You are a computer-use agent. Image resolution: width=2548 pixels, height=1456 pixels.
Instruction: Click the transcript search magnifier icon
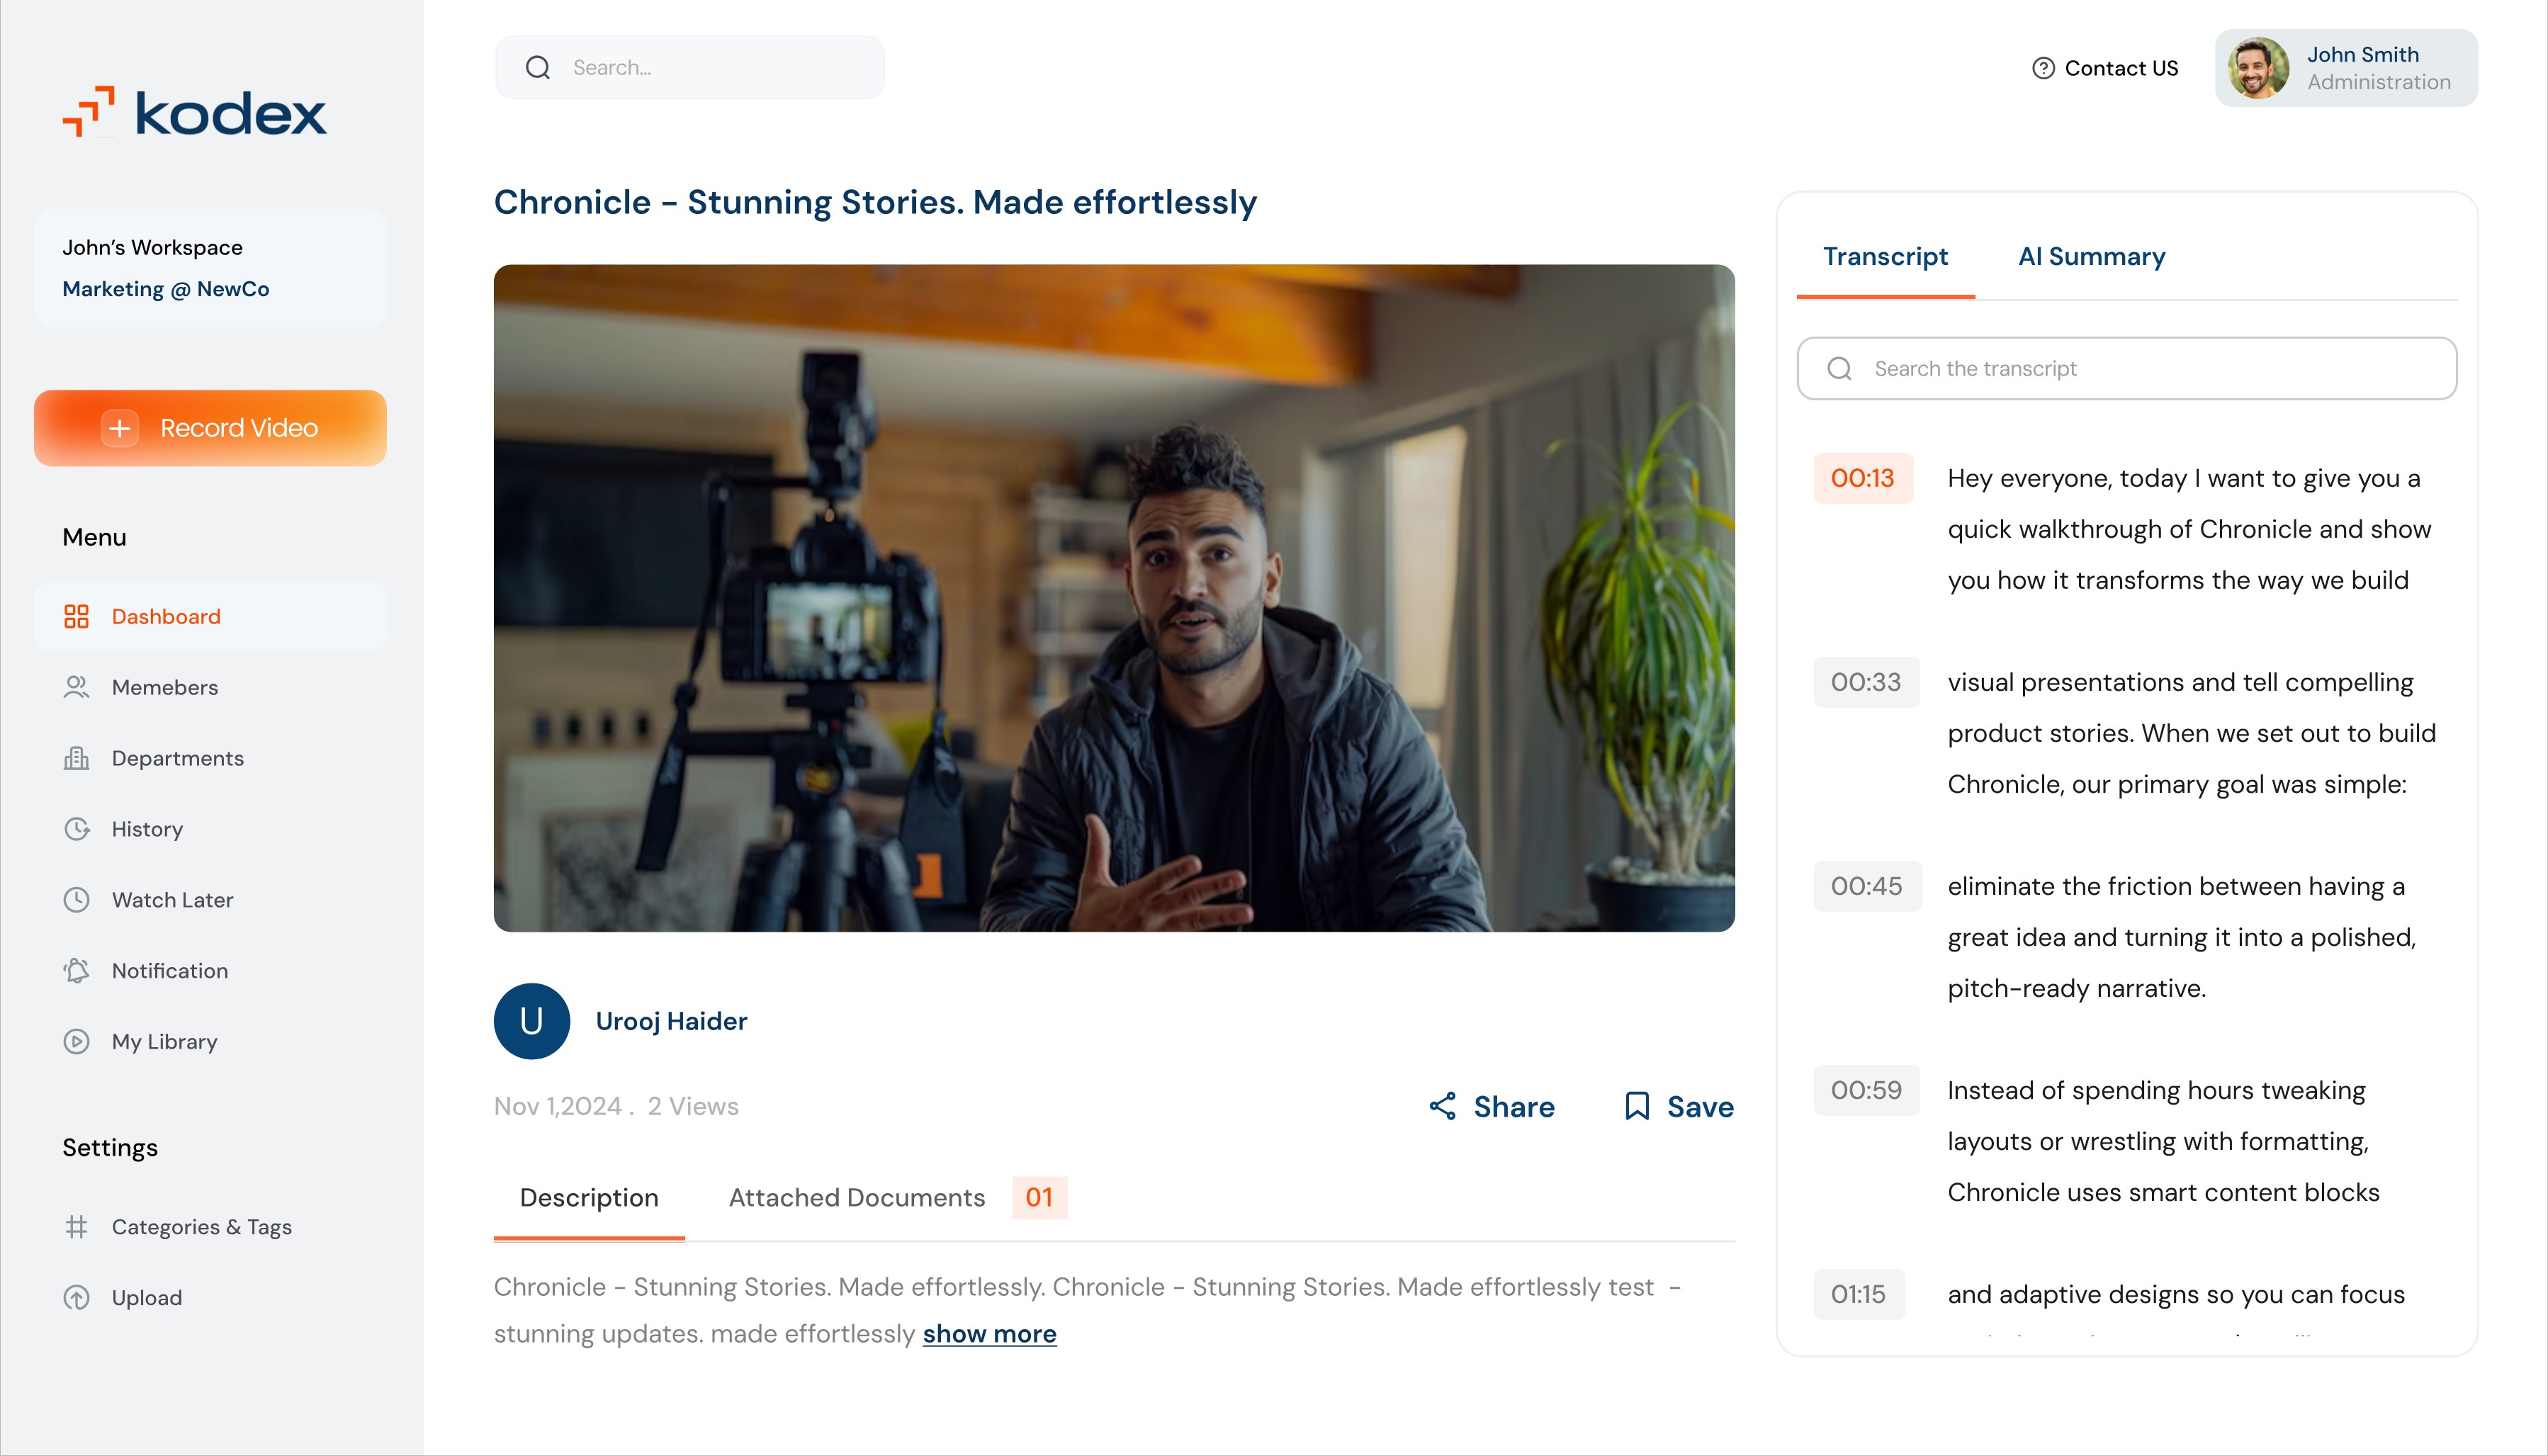pyautogui.click(x=1840, y=369)
